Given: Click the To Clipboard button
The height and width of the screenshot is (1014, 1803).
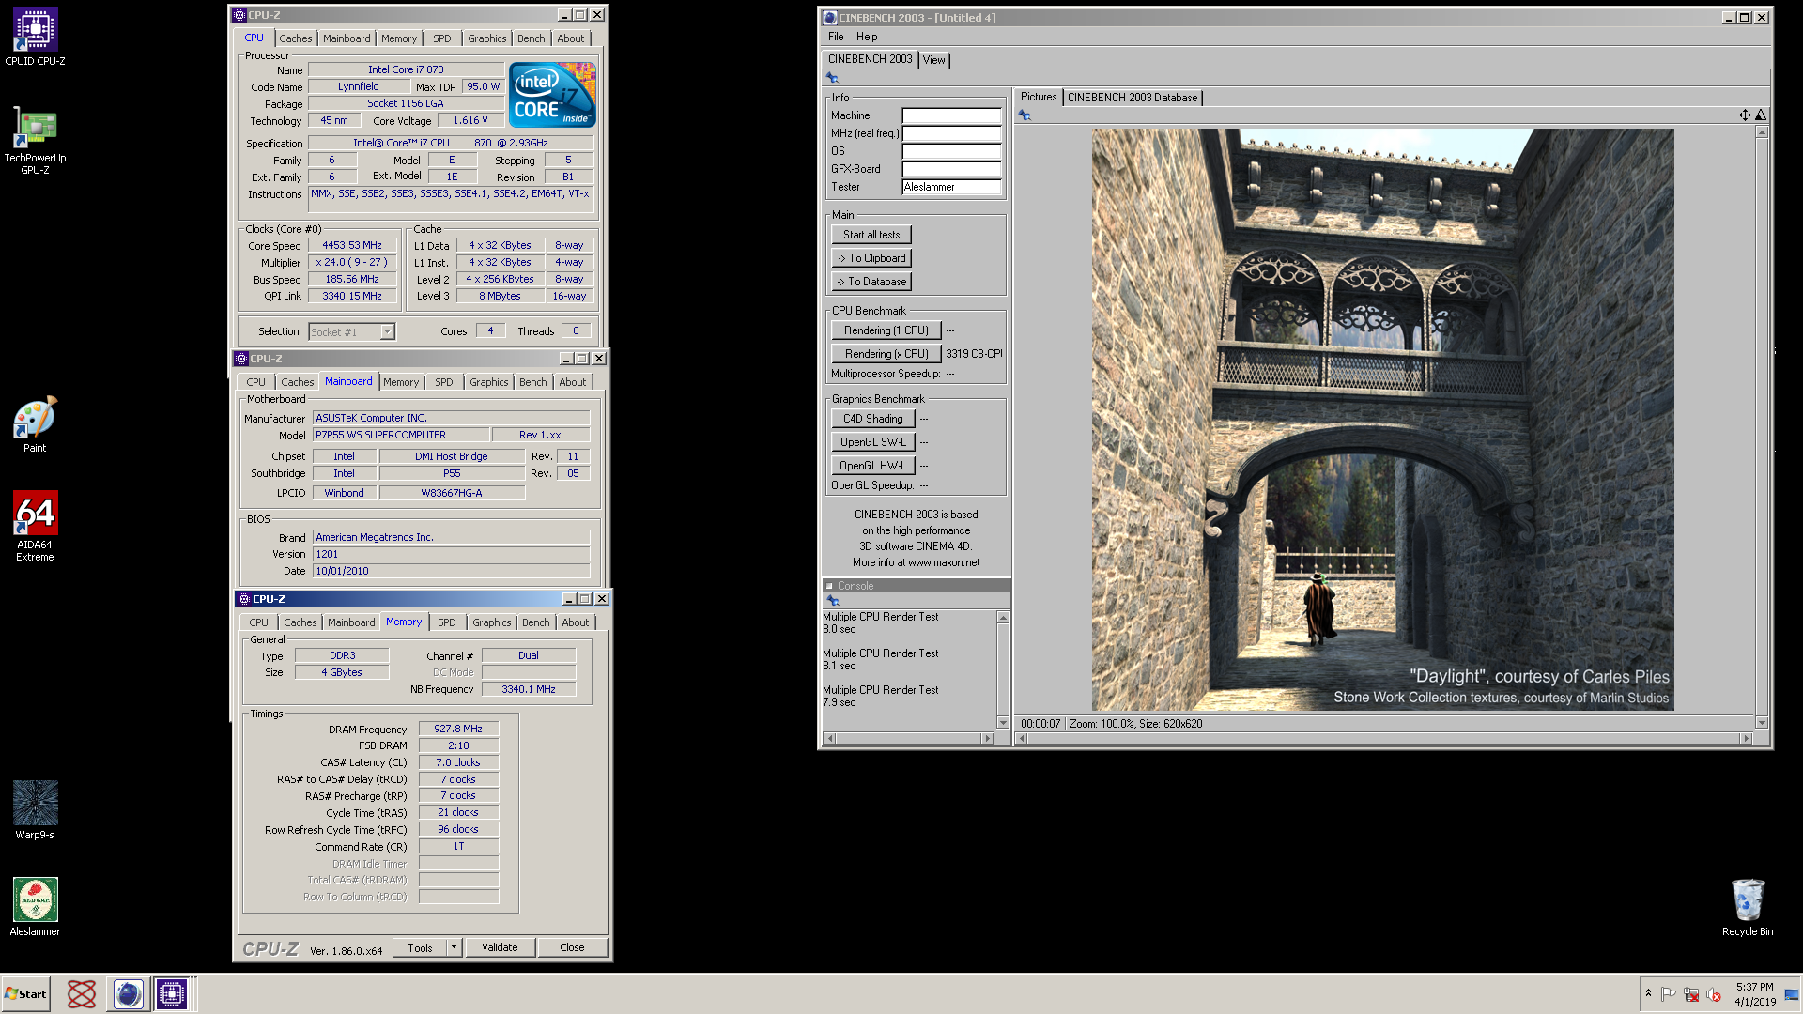Looking at the screenshot, I should (871, 258).
